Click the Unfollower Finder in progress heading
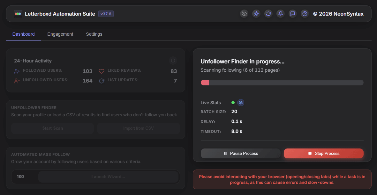The height and width of the screenshot is (195, 377). [242, 61]
